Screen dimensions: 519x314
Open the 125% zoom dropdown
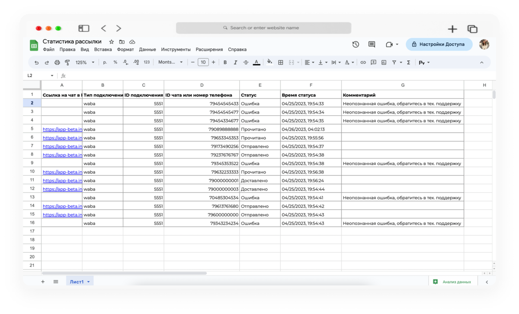[85, 63]
